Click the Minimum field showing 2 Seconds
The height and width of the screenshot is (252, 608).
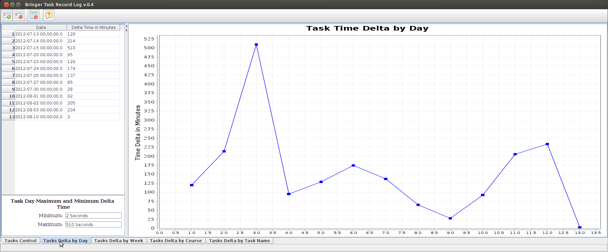point(93,216)
